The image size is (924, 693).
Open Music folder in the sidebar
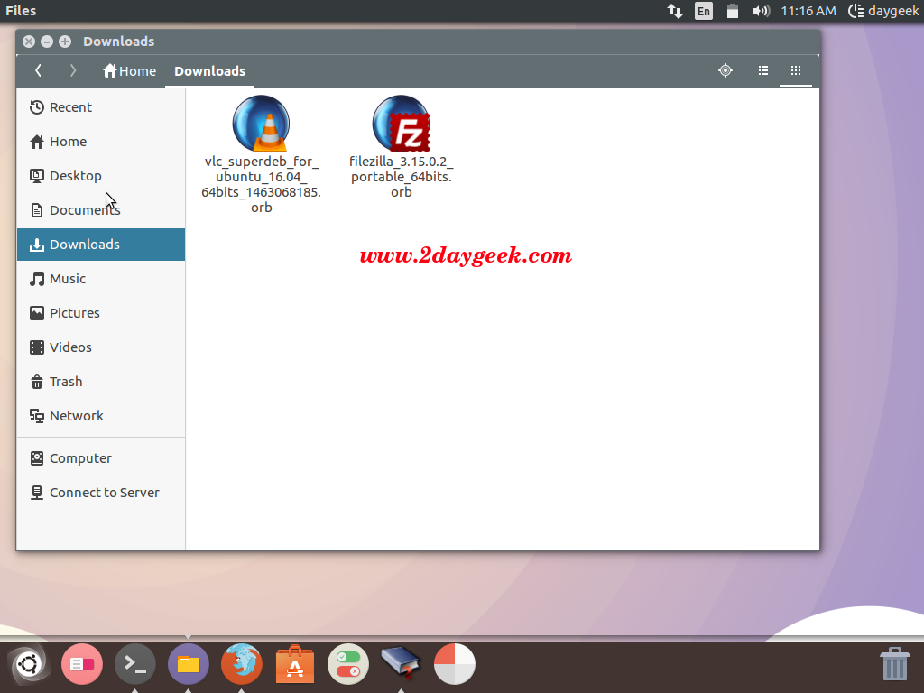pyautogui.click(x=101, y=279)
